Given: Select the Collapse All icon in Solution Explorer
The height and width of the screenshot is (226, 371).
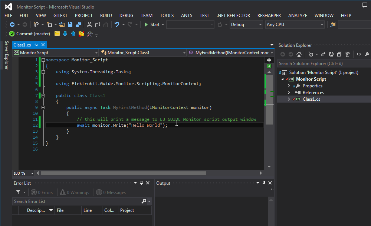Looking at the screenshot, I should point(340,54).
